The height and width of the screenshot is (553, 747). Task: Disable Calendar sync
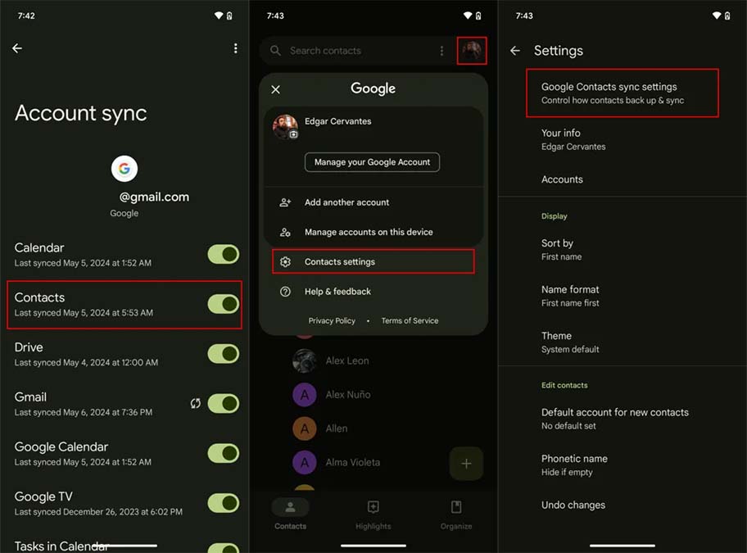click(222, 254)
